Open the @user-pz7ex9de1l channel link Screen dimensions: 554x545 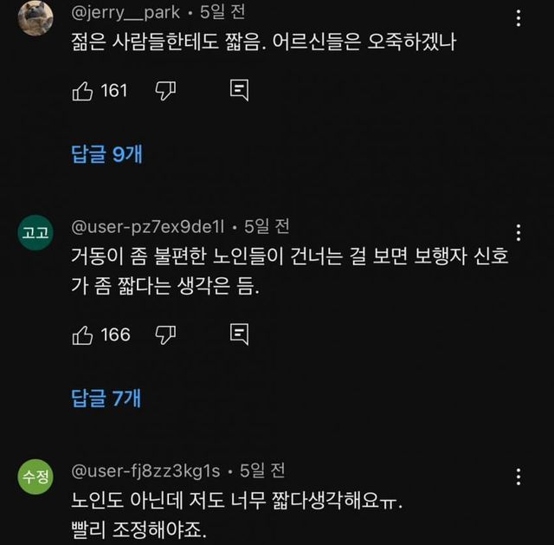click(x=147, y=227)
